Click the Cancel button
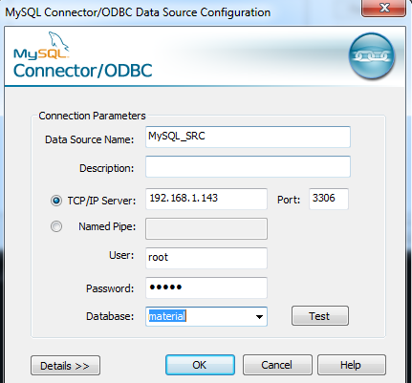This screenshot has width=412, height=383. tap(277, 365)
